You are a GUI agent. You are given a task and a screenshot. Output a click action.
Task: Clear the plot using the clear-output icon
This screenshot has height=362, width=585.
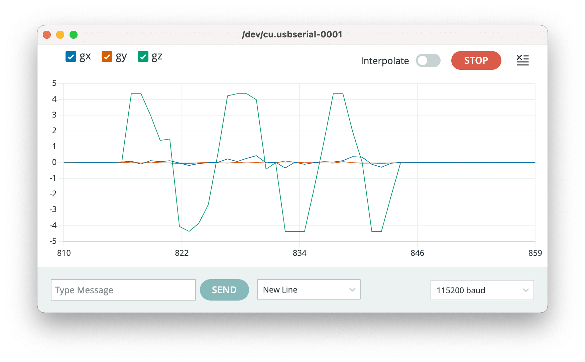(522, 60)
